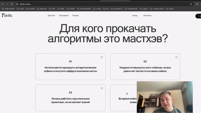Viewport: 201px width, 113px height.
Task: Click the dark button at the header's right edge
Action: pos(198,16)
